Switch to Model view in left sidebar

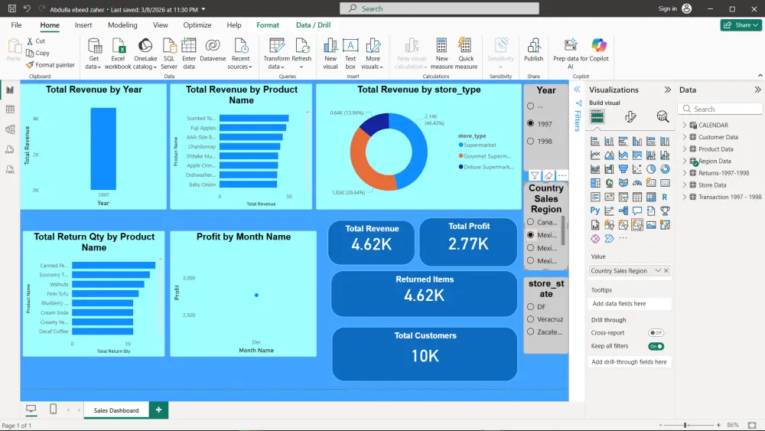pos(10,129)
